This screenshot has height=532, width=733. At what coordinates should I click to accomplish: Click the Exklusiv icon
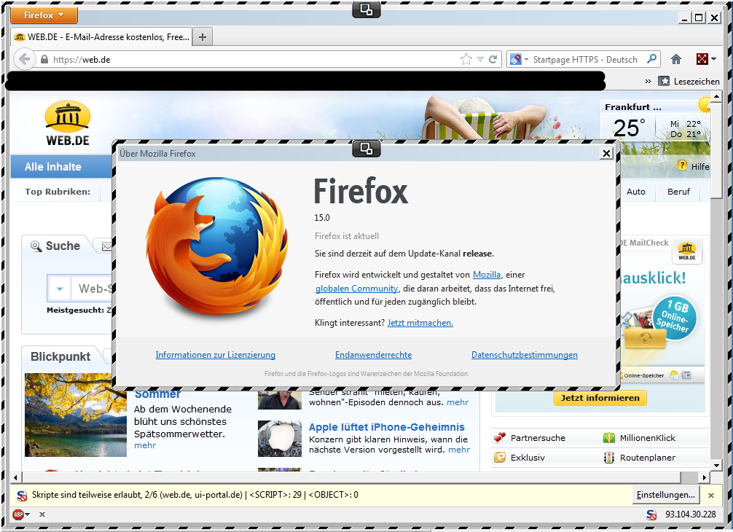[500, 457]
